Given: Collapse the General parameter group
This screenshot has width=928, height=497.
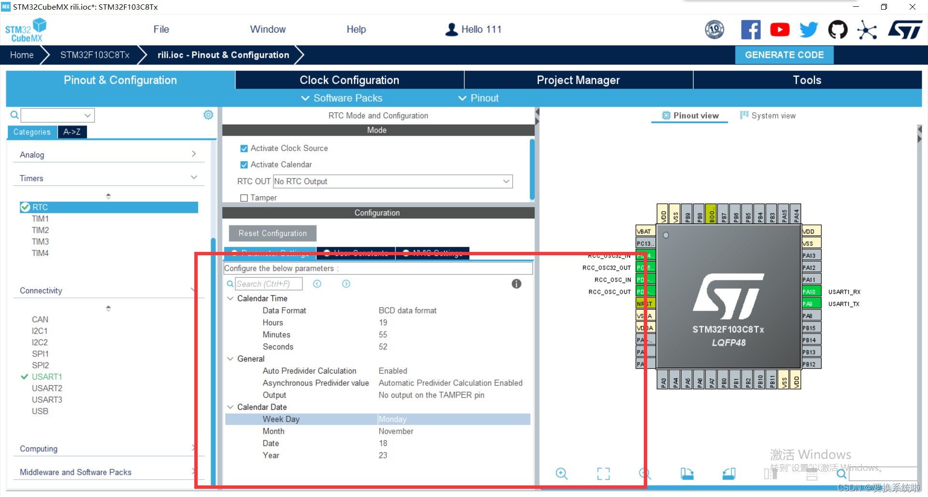Looking at the screenshot, I should [230, 359].
